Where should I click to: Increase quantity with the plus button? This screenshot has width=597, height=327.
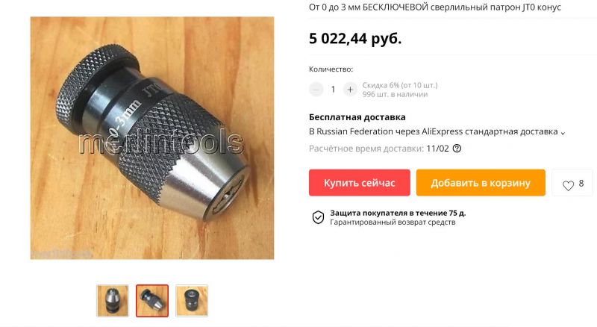pyautogui.click(x=350, y=89)
